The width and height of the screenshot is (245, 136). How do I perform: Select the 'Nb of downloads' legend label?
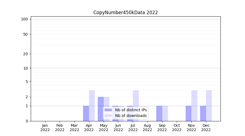[x=131, y=116]
